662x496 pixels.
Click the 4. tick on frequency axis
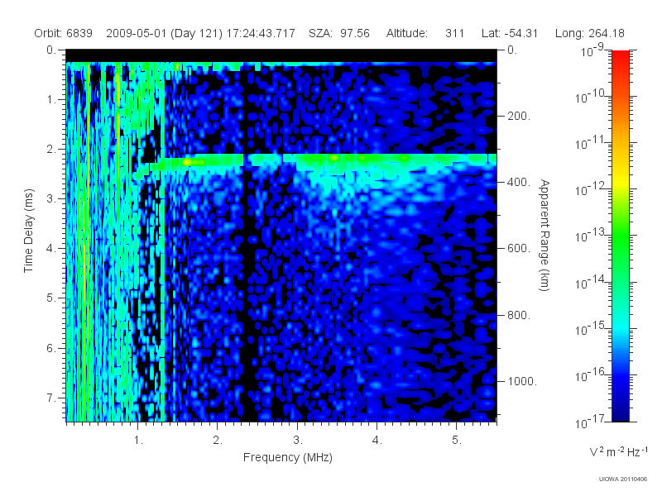(x=377, y=441)
